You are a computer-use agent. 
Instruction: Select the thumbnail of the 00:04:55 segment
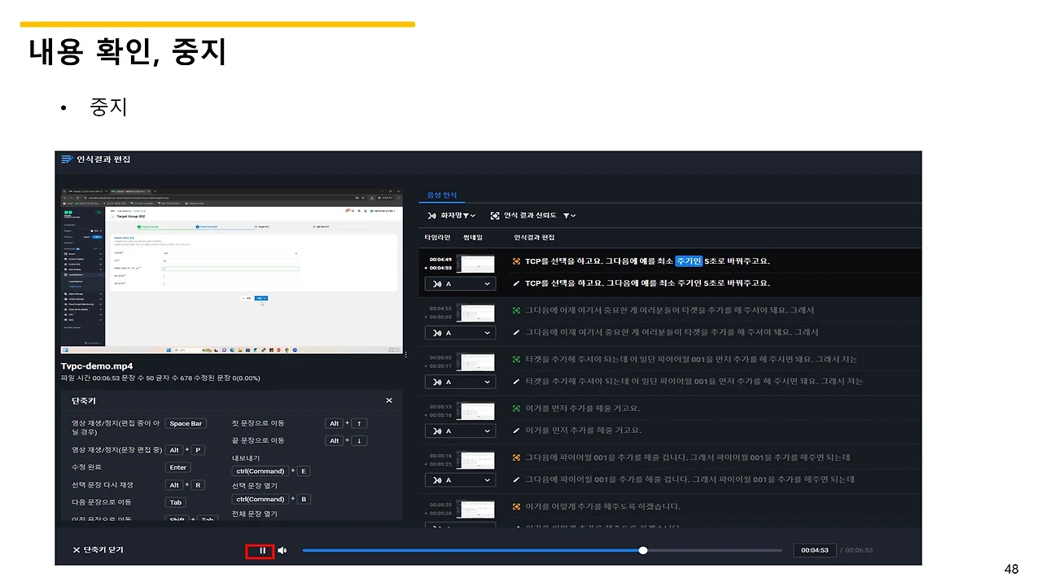[x=476, y=313]
